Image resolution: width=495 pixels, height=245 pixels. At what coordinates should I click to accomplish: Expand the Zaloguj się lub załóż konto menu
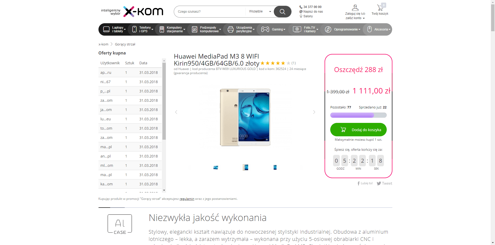[x=355, y=16]
